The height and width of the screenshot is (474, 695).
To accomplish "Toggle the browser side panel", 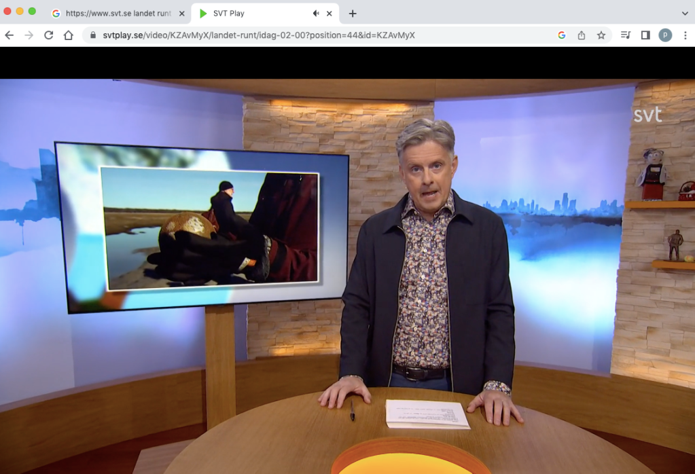I will pos(645,35).
